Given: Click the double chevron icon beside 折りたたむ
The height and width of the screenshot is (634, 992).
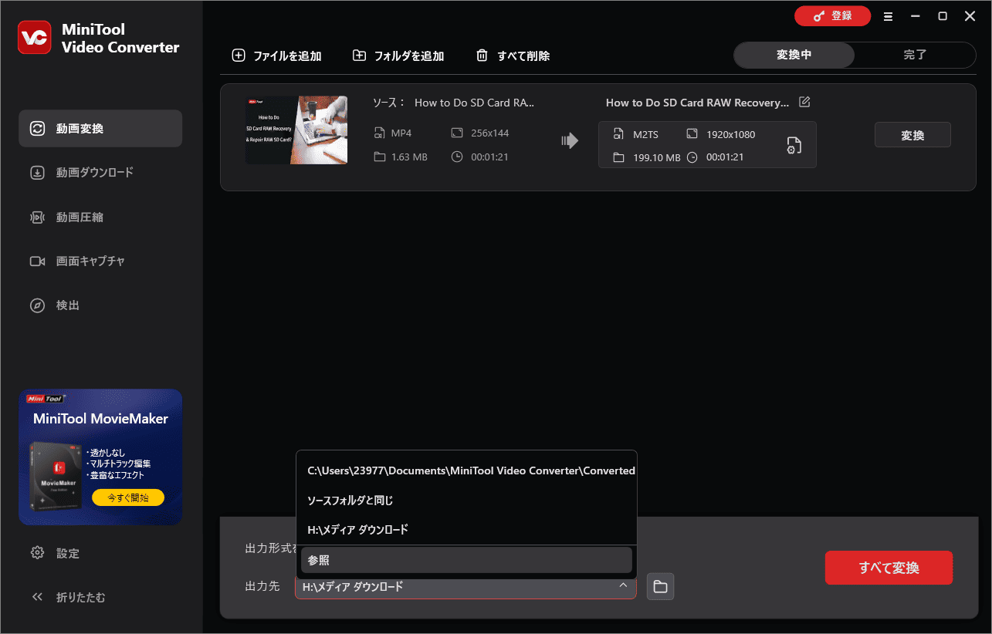Looking at the screenshot, I should pyautogui.click(x=37, y=597).
